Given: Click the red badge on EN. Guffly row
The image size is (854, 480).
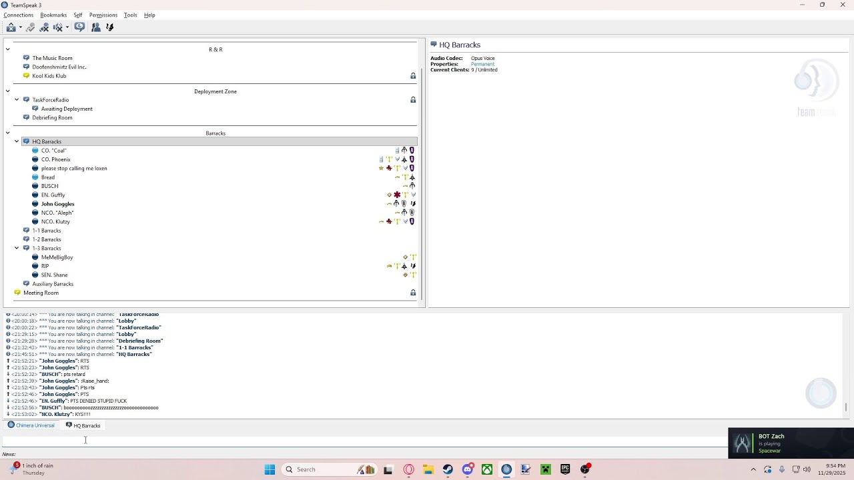Looking at the screenshot, I should coord(397,195).
